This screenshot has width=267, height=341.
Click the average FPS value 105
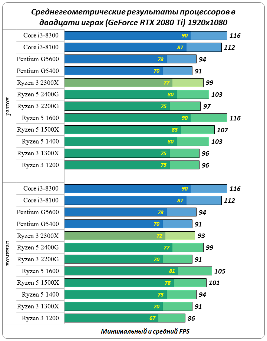[x=220, y=271]
